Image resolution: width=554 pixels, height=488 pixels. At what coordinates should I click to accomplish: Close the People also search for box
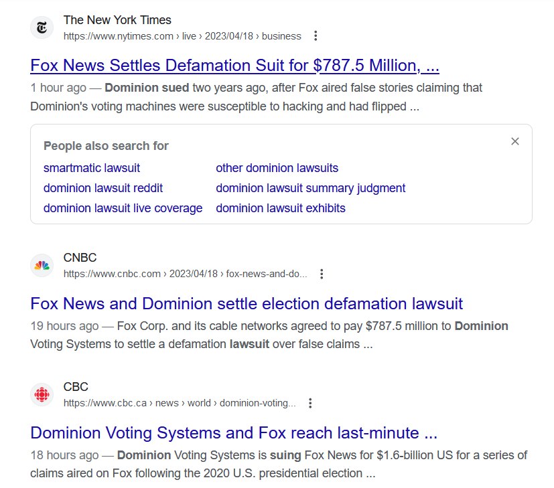click(x=514, y=141)
